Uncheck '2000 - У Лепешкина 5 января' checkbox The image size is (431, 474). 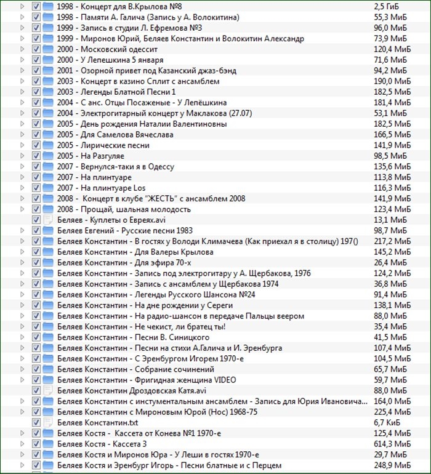click(x=36, y=60)
